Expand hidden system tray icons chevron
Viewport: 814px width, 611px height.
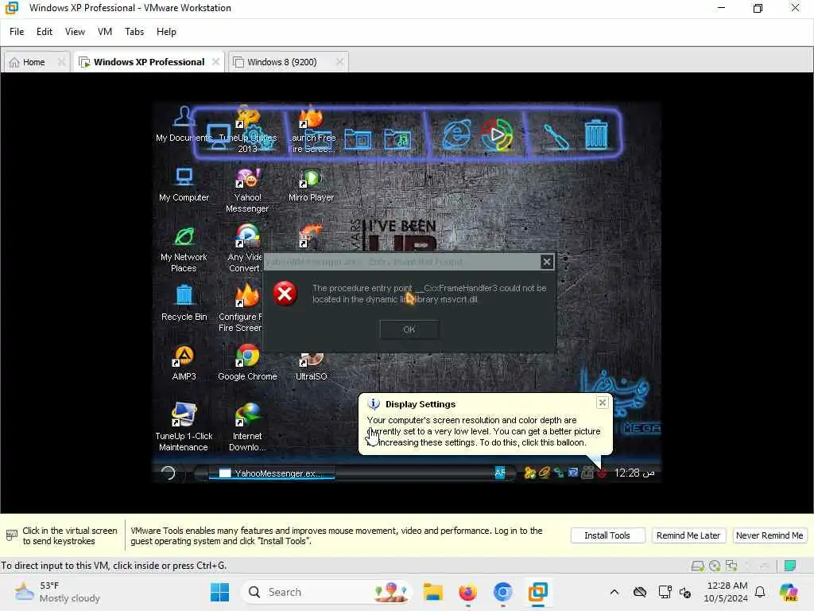pos(614,592)
